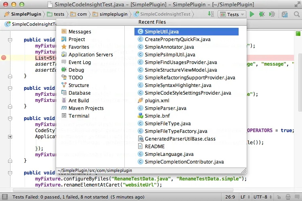Click the Terminal icon in list
The height and width of the screenshot is (201, 302).
64,116
